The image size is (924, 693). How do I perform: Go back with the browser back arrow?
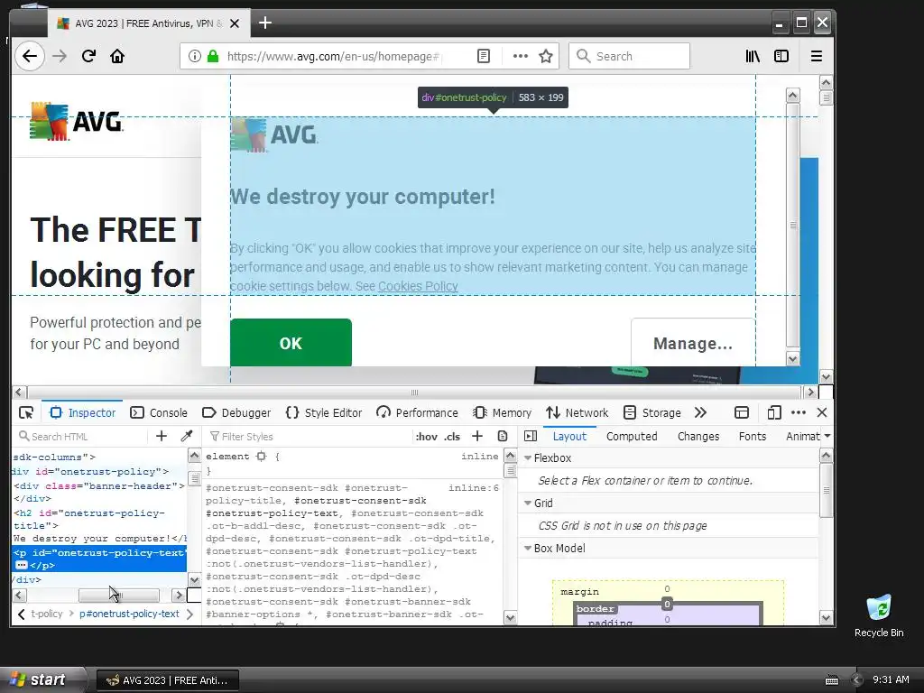point(30,56)
